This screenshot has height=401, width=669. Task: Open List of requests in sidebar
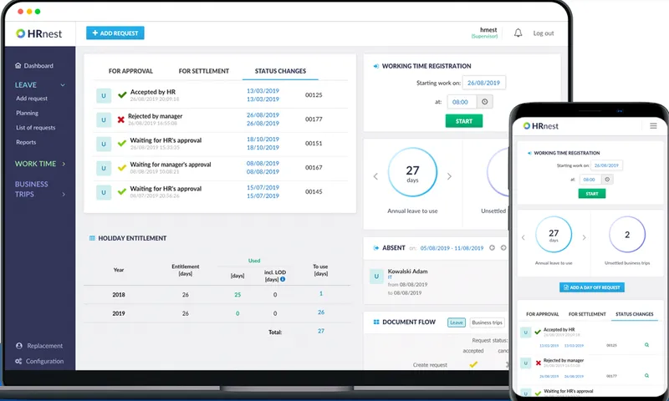35,128
